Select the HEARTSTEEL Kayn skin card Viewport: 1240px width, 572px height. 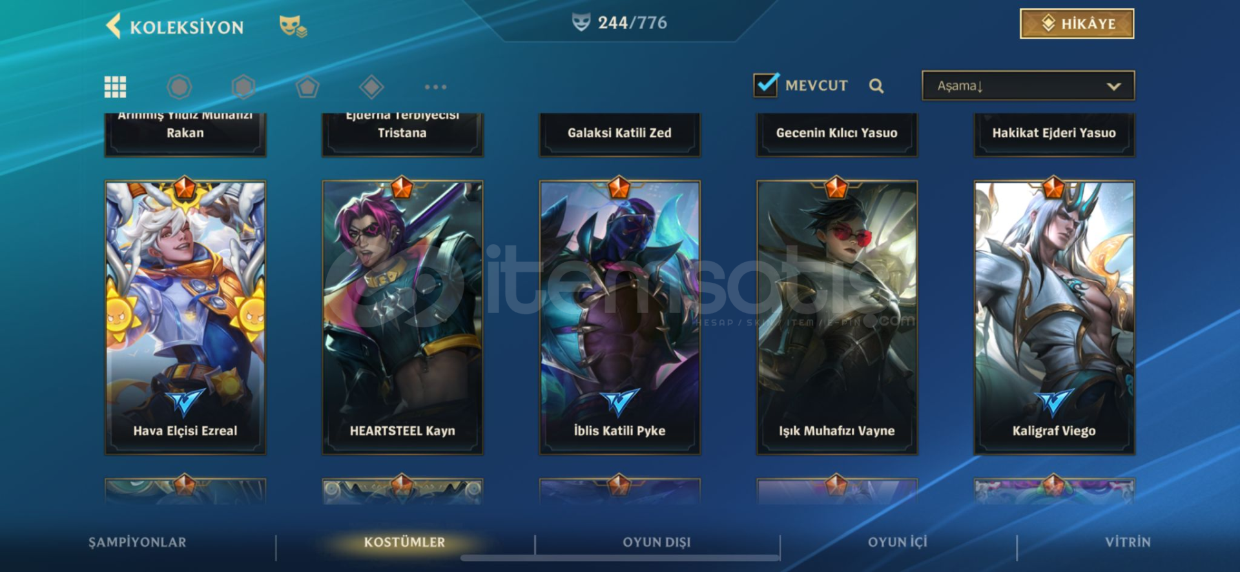tap(402, 318)
